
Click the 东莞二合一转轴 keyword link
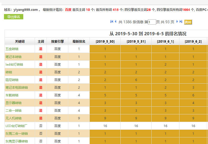tap(17, 134)
